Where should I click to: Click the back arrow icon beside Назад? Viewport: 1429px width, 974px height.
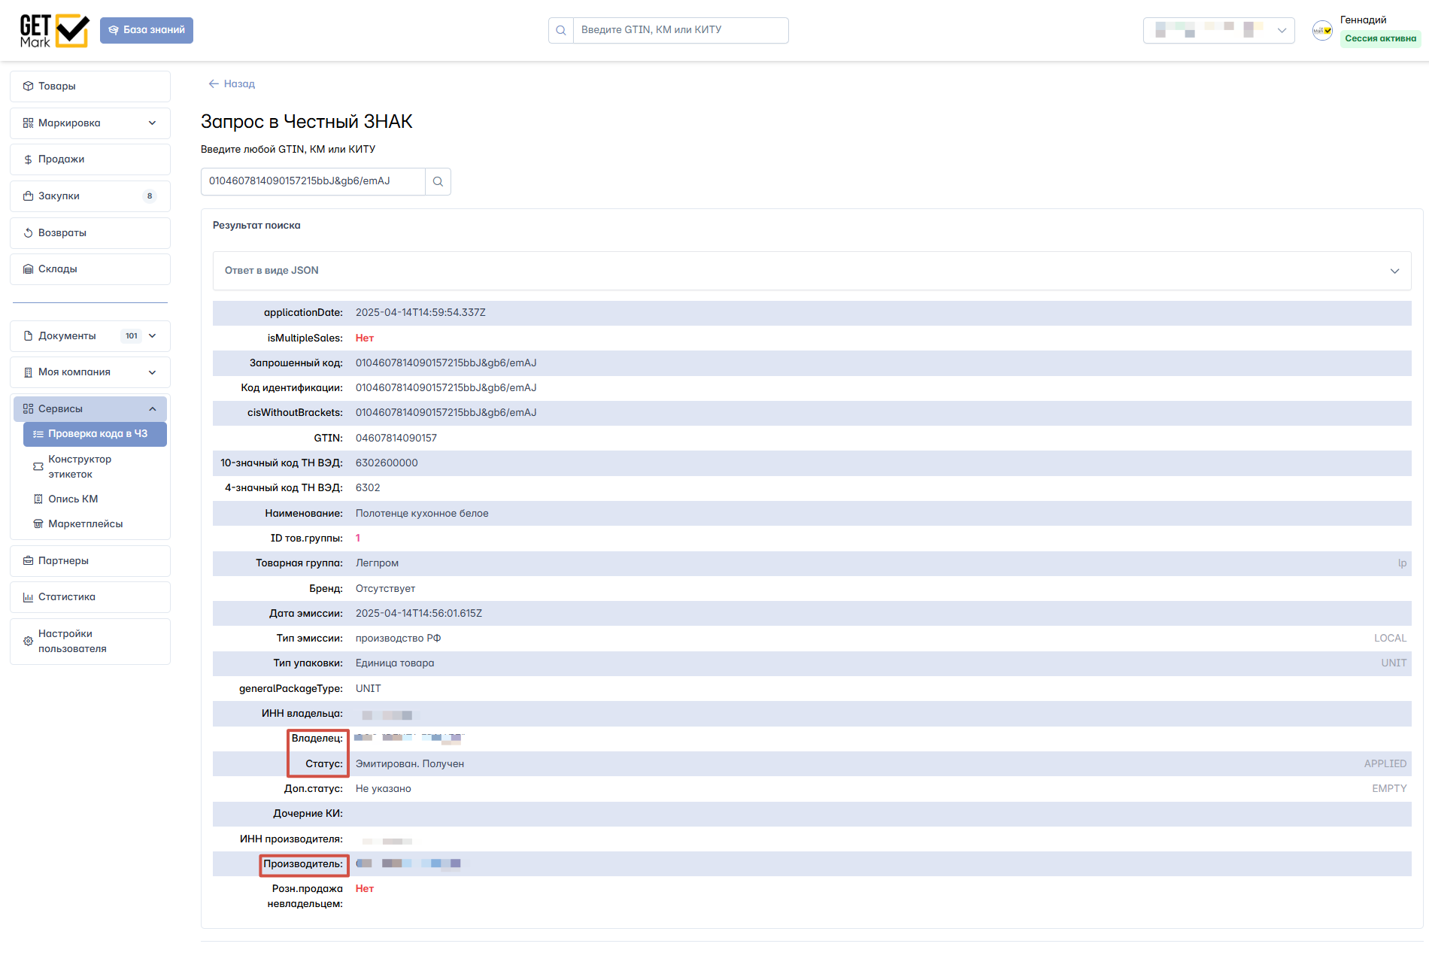(x=214, y=83)
